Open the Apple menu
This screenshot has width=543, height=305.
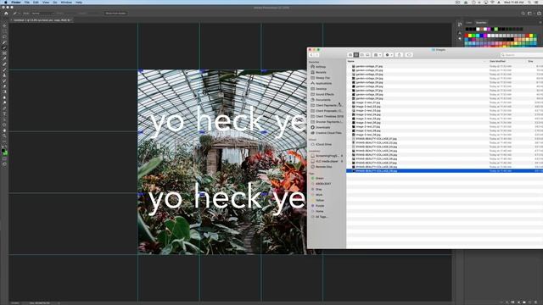pyautogui.click(x=6, y=2)
